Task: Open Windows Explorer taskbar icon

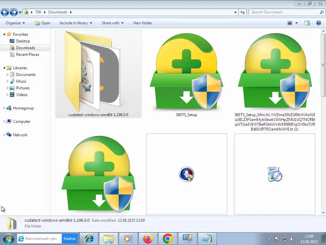Action: (x=109, y=239)
